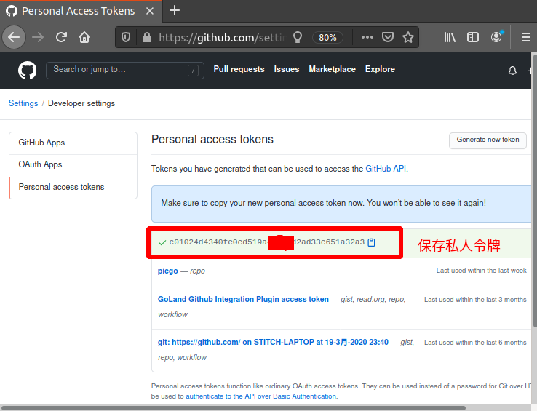This screenshot has height=411, width=537.
Task: Open Issues in the header
Action: tap(287, 69)
